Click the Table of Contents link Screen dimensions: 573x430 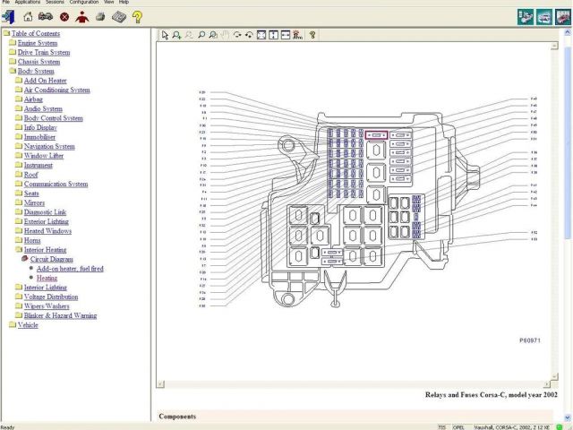(x=36, y=33)
